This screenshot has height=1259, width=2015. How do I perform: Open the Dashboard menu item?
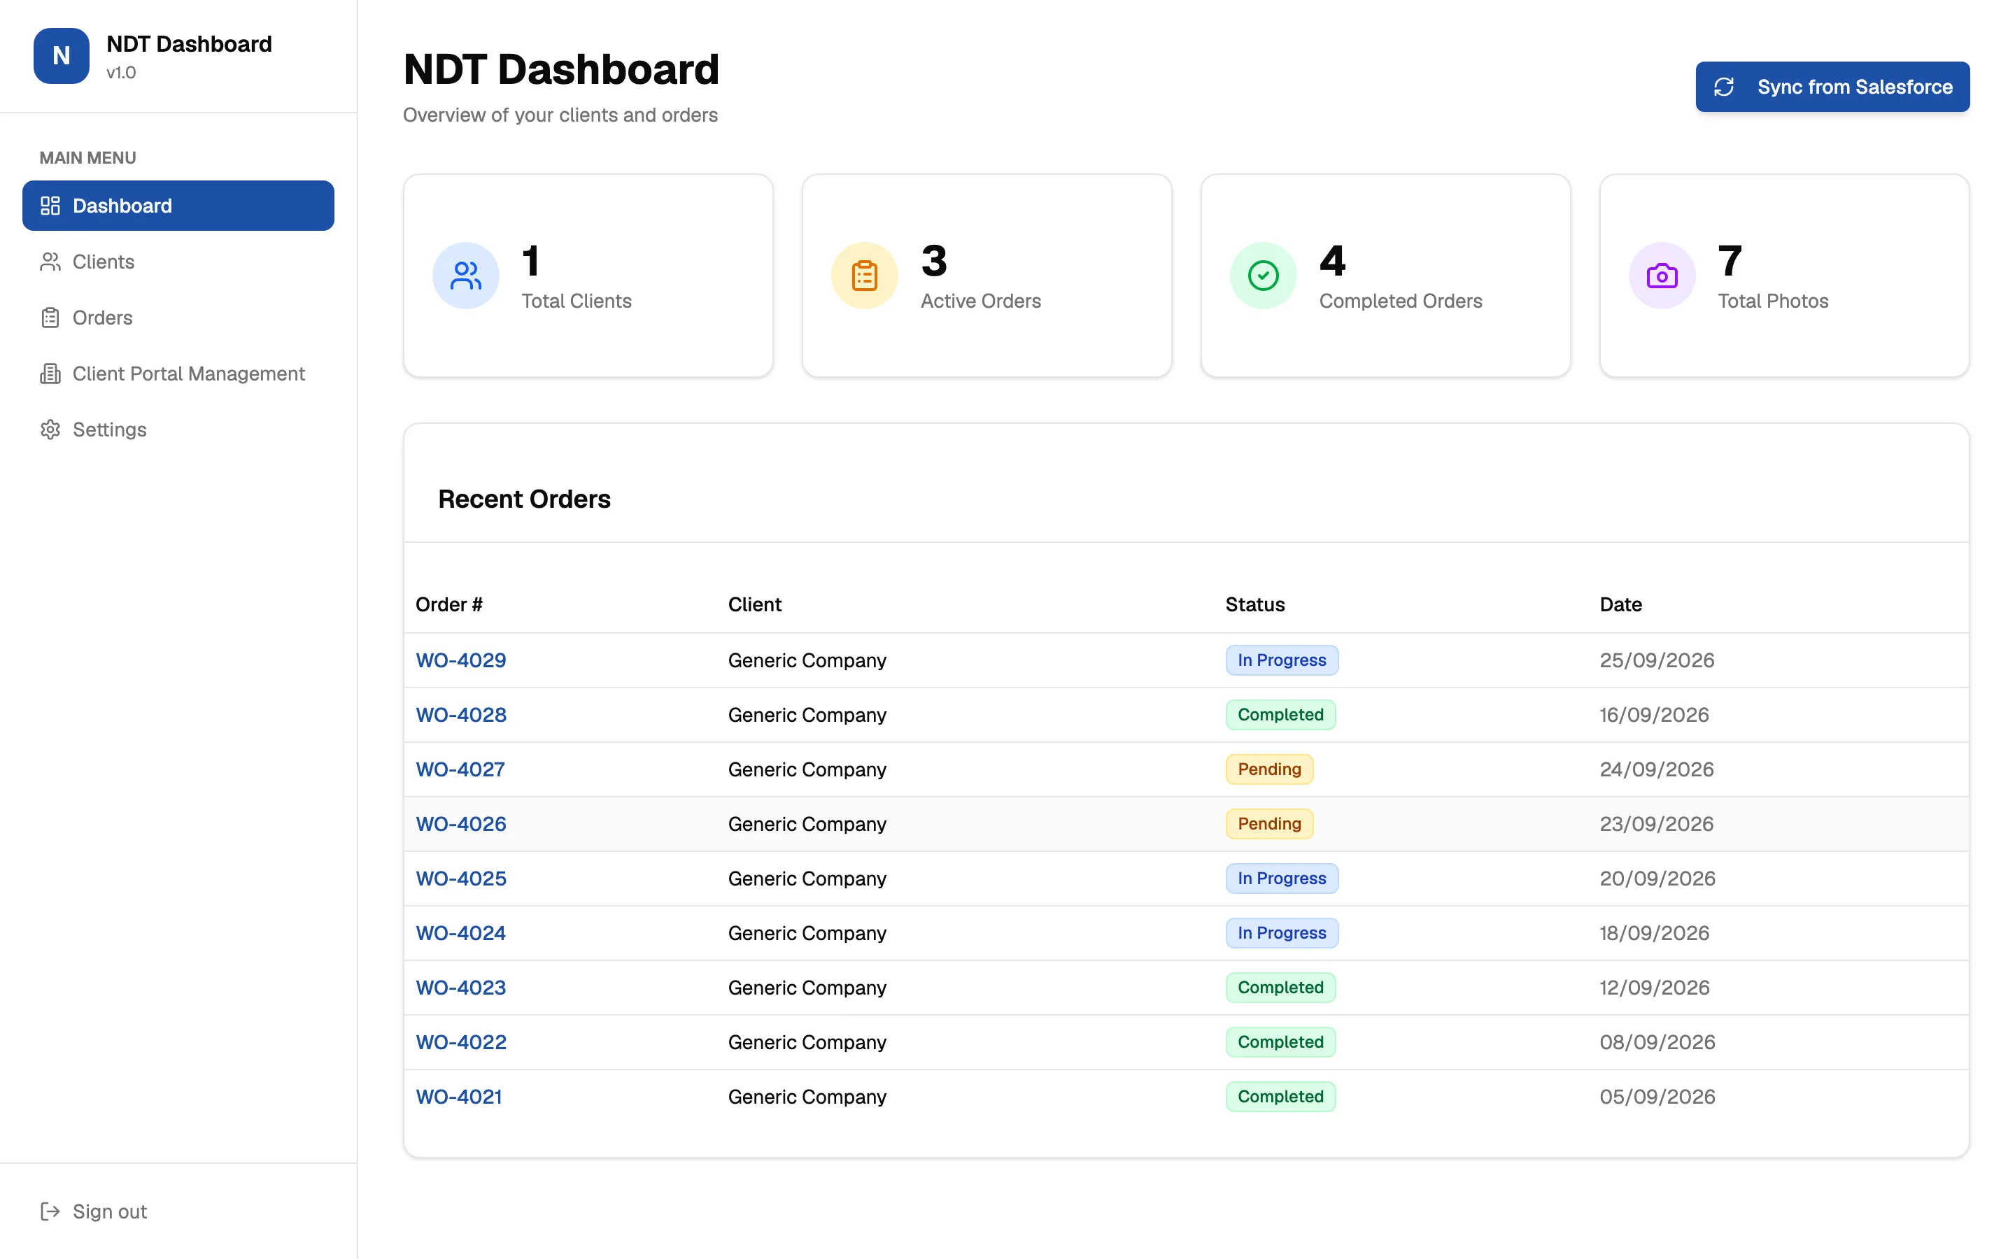coord(178,206)
